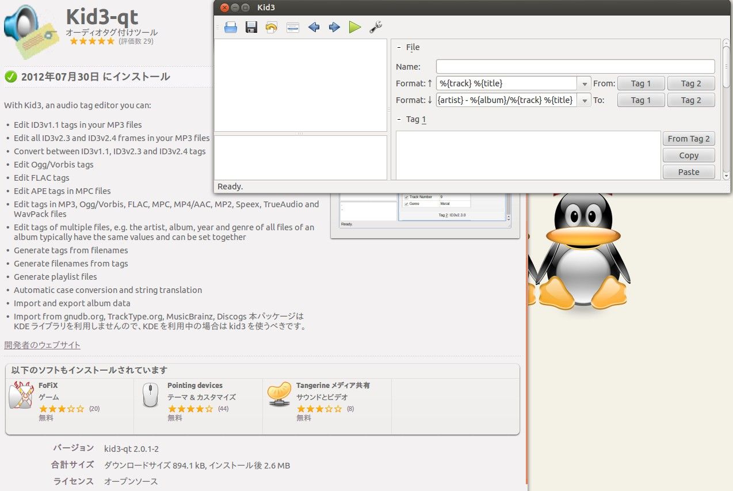Click the FoFiX game icon
Screen dimensions: 733x491
click(21, 395)
